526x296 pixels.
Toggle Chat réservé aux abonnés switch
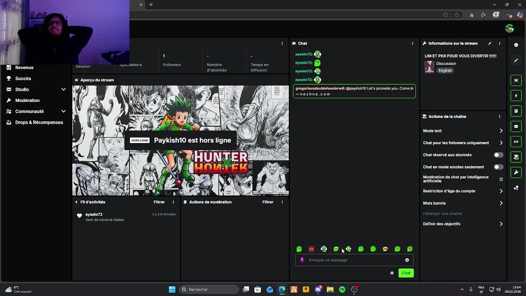click(x=498, y=155)
